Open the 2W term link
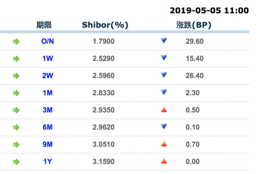 47,76
